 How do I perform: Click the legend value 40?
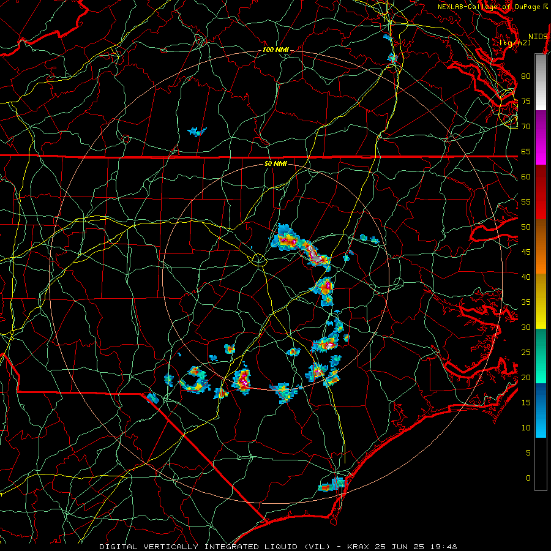pos(526,277)
